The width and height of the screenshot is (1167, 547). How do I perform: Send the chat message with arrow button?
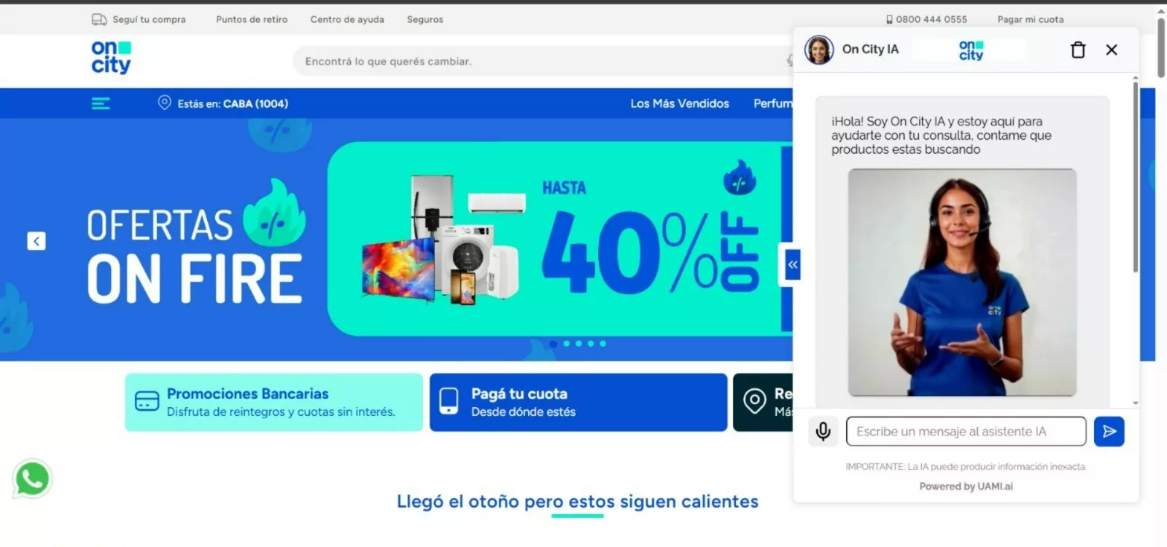1109,432
